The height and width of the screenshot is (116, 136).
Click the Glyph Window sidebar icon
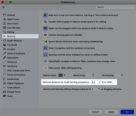[5, 40]
